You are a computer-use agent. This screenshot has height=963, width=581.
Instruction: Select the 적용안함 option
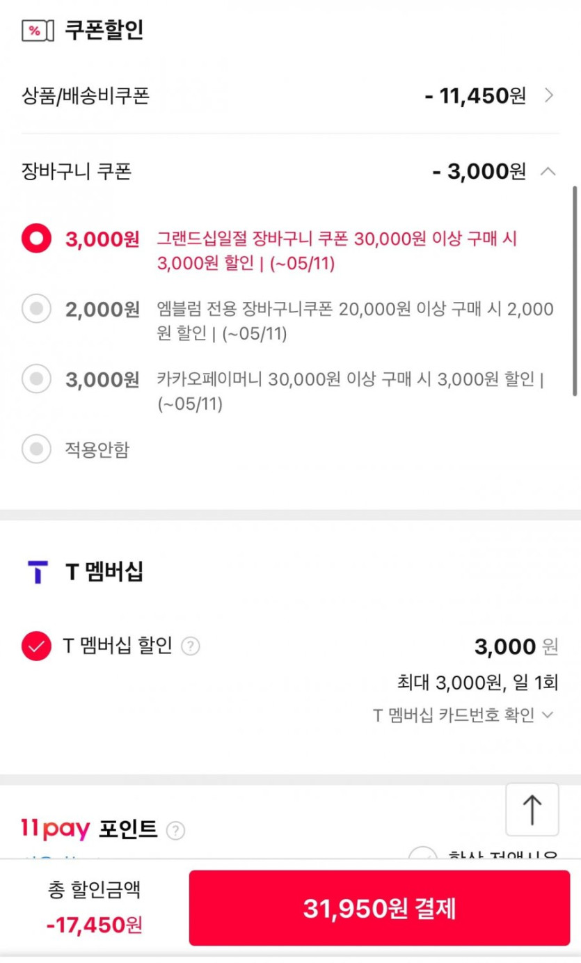[36, 449]
